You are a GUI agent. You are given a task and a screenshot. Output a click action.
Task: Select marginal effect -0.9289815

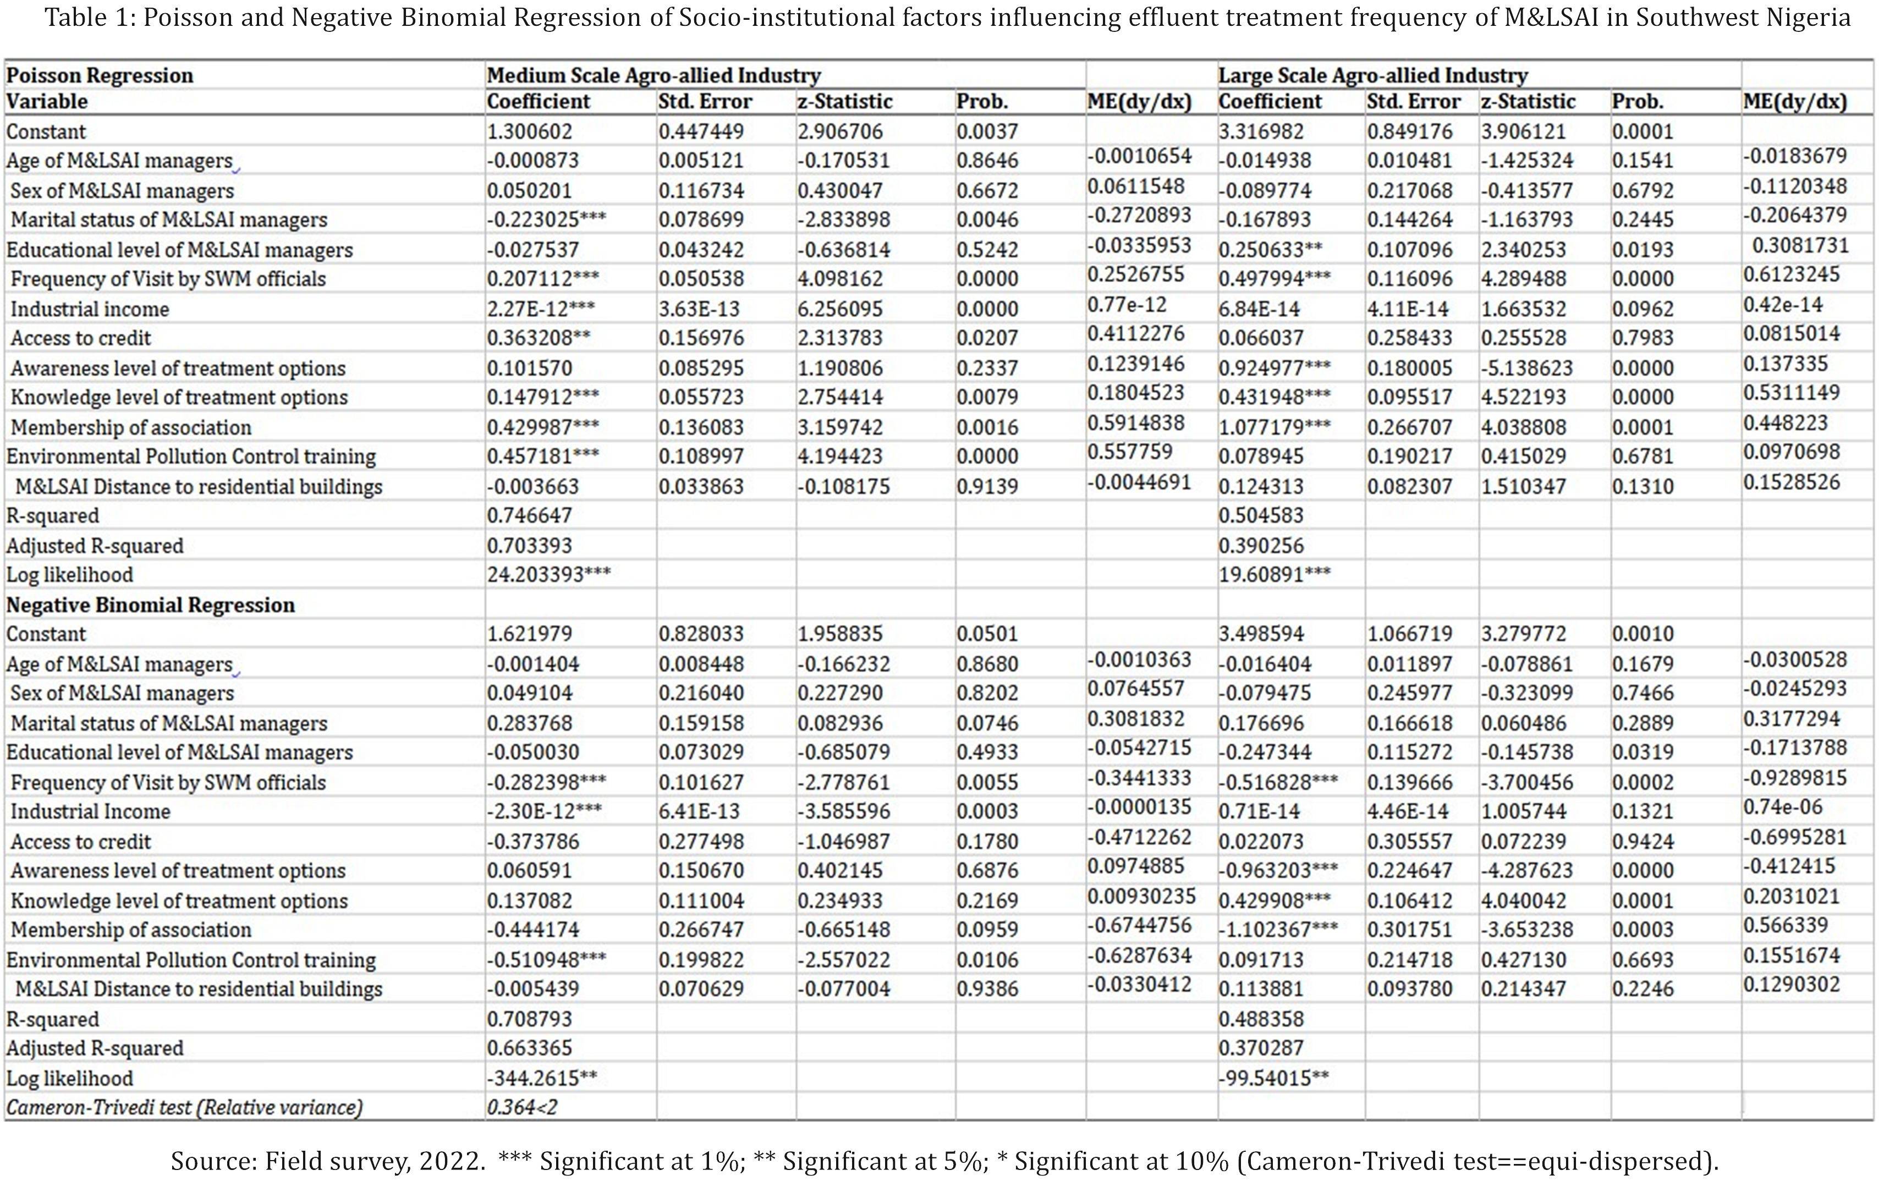point(1795,778)
